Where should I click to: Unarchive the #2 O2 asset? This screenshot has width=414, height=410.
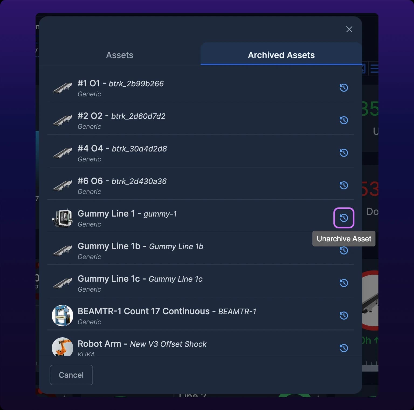pos(344,120)
